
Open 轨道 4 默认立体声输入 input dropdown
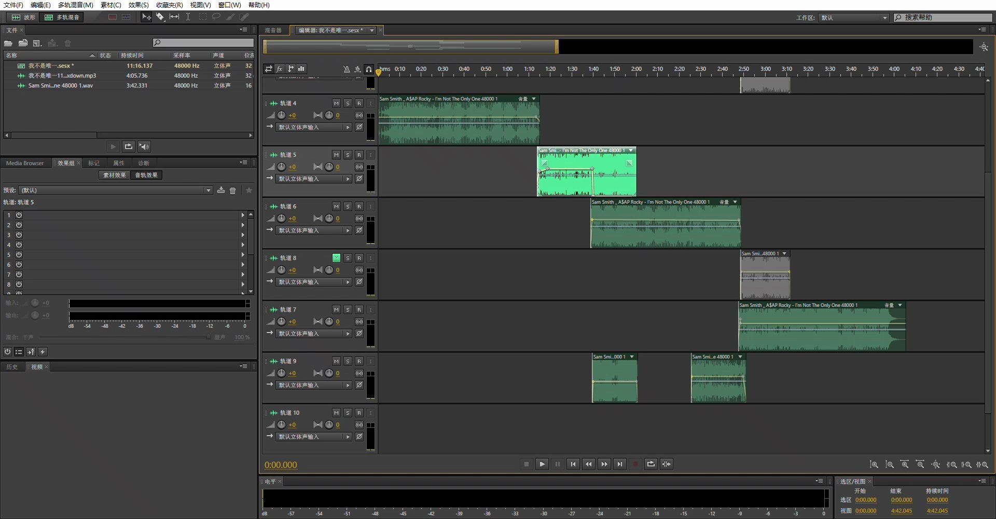click(313, 127)
